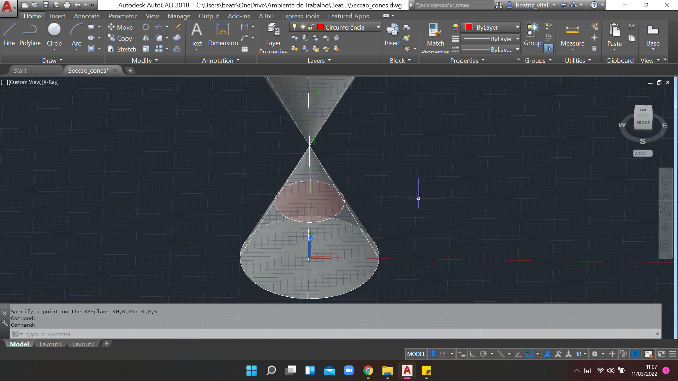
Task: Click the [X-Ray] visual style label
Action: pyautogui.click(x=50, y=82)
